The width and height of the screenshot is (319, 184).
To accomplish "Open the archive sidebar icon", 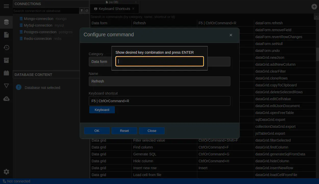I will click(6, 60).
